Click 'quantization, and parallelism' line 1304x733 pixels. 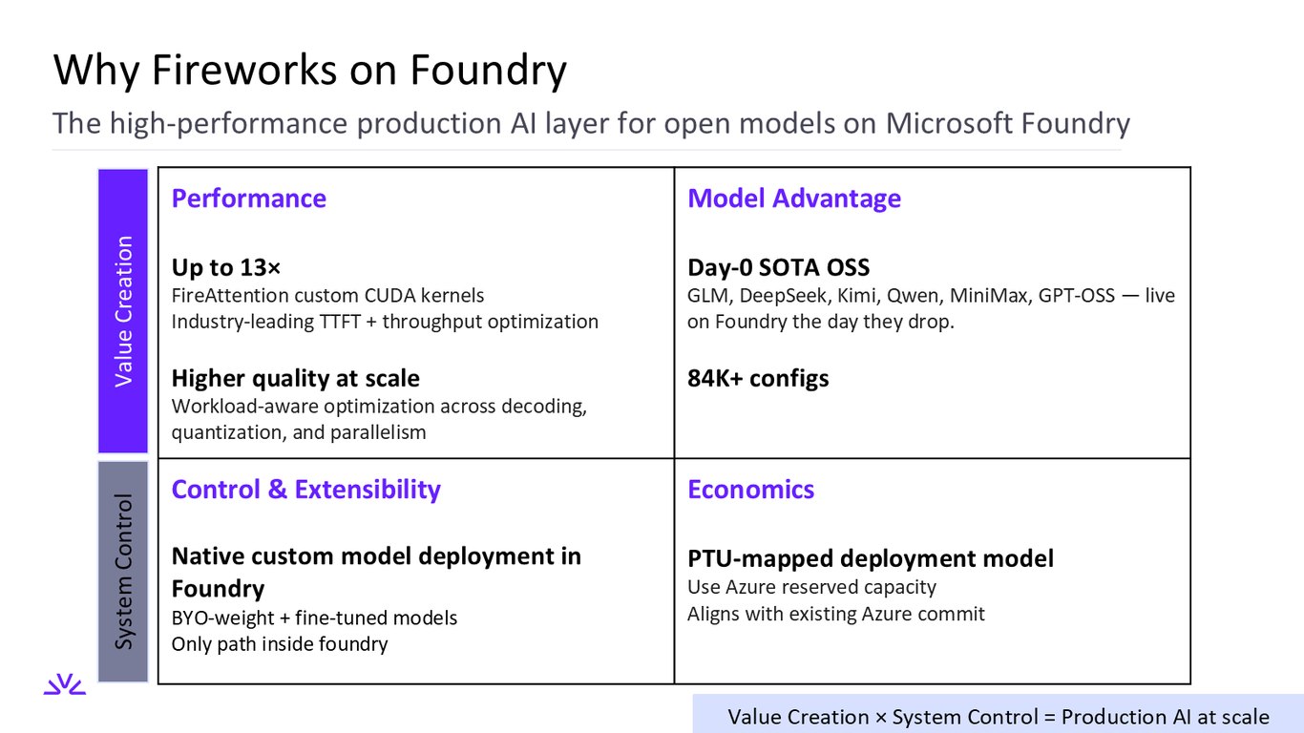pyautogui.click(x=299, y=432)
